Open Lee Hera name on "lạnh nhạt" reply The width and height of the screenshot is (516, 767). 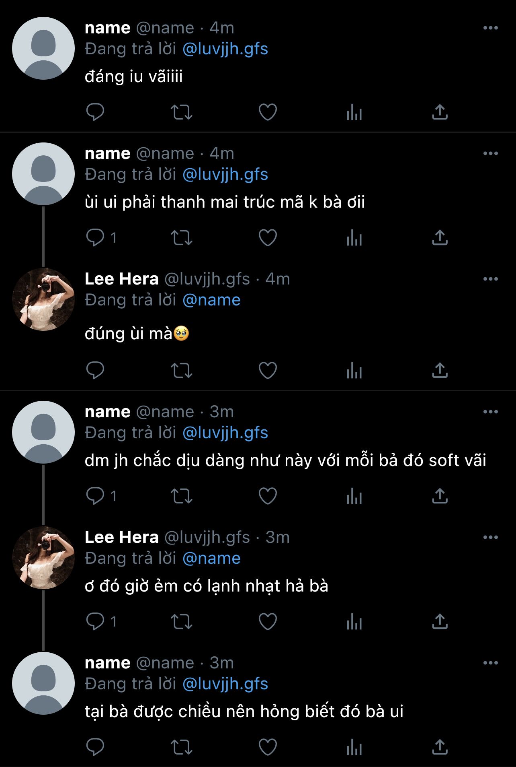pos(122,537)
